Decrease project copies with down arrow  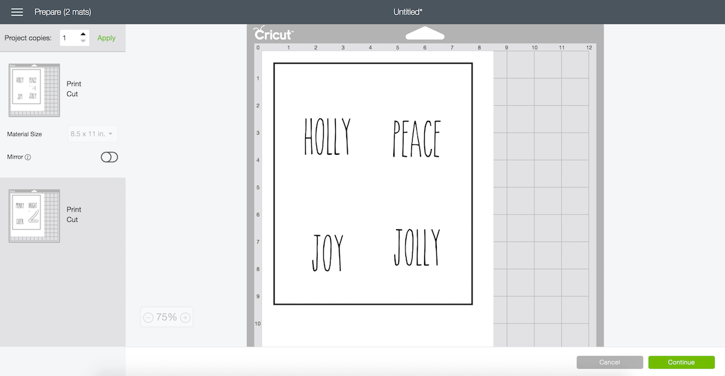click(83, 41)
